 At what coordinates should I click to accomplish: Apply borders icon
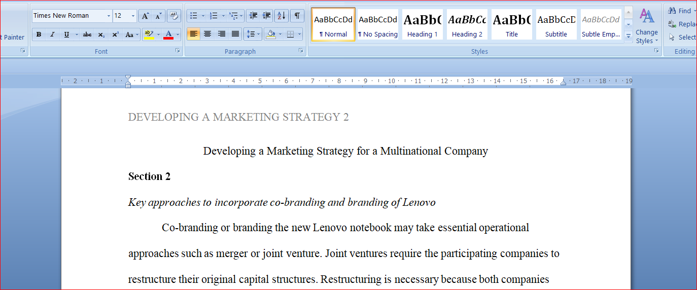(290, 34)
